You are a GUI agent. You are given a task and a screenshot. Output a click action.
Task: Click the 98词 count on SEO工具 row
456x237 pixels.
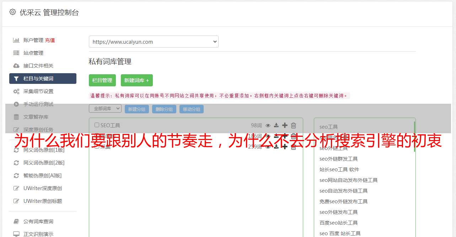pos(256,125)
